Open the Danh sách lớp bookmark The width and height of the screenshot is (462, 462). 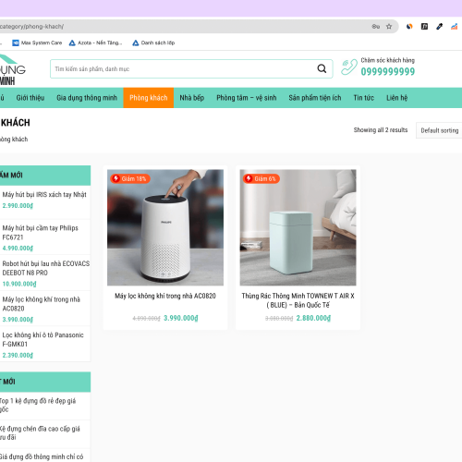(x=153, y=43)
